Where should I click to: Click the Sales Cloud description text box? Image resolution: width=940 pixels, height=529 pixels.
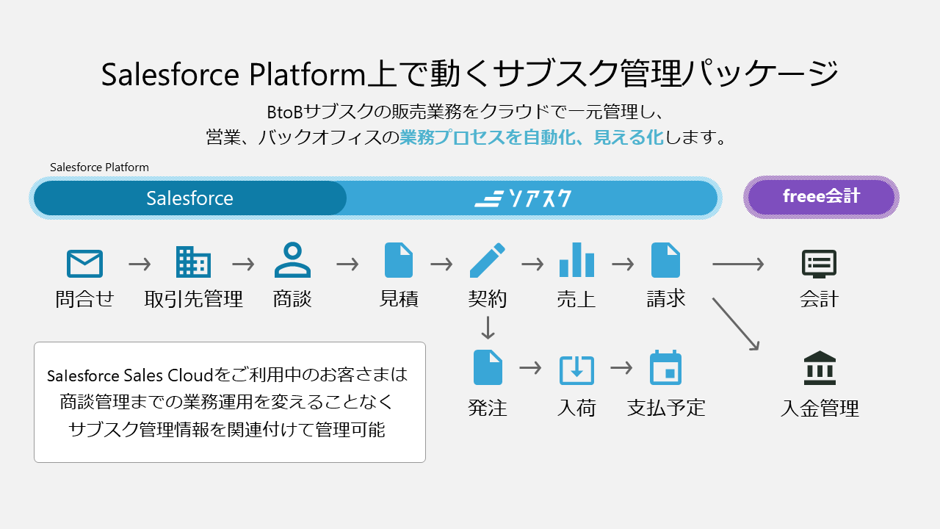pos(230,401)
